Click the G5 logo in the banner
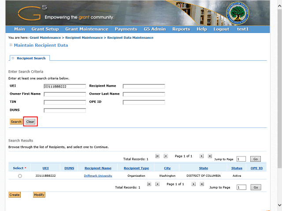Image resolution: width=282 pixels, height=211 pixels. pyautogui.click(x=32, y=13)
